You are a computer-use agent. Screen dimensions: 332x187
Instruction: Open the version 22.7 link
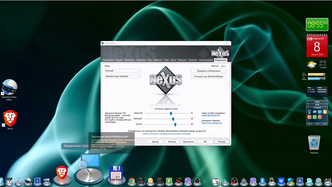(223, 66)
